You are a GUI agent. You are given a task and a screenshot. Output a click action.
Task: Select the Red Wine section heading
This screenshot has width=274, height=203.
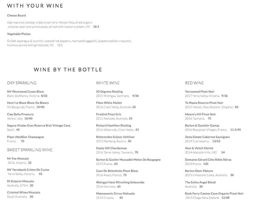click(194, 83)
